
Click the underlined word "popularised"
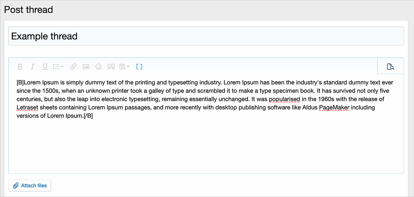[x=285, y=99]
